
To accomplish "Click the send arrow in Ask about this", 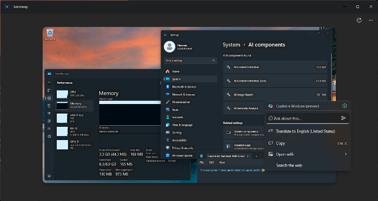I will [x=344, y=118].
